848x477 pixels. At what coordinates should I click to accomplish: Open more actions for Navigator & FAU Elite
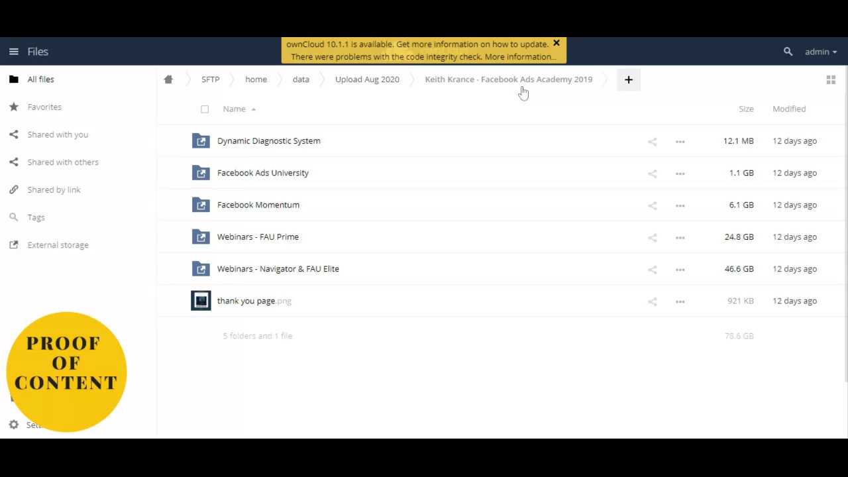[x=680, y=269]
